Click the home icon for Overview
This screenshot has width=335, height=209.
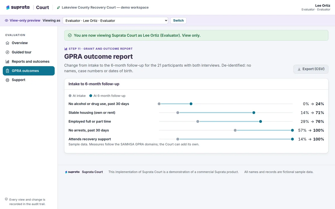point(8,43)
